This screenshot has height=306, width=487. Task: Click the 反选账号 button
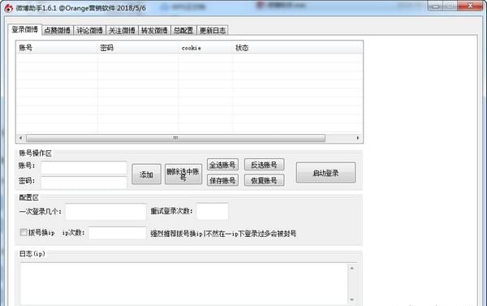[264, 165]
